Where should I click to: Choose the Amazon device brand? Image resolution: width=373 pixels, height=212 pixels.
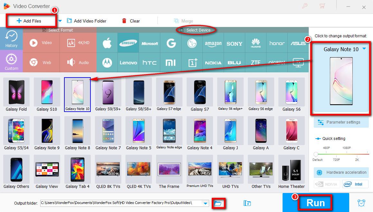[213, 43]
